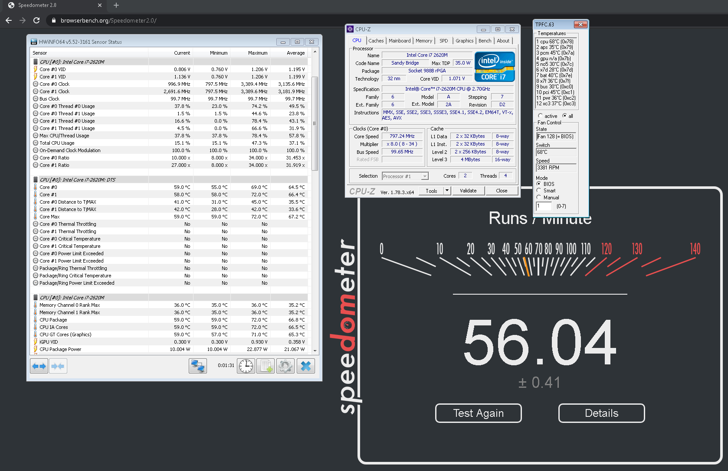728x471 pixels.
Task: Select the 'all' radio button in TPFC
Action: [564, 116]
